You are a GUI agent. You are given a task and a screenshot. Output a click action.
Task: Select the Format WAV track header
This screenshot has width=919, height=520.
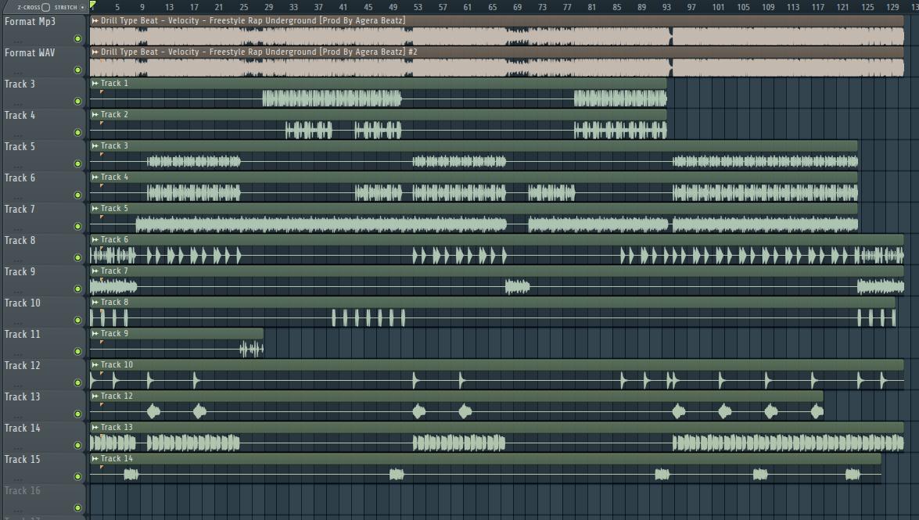[x=29, y=52]
